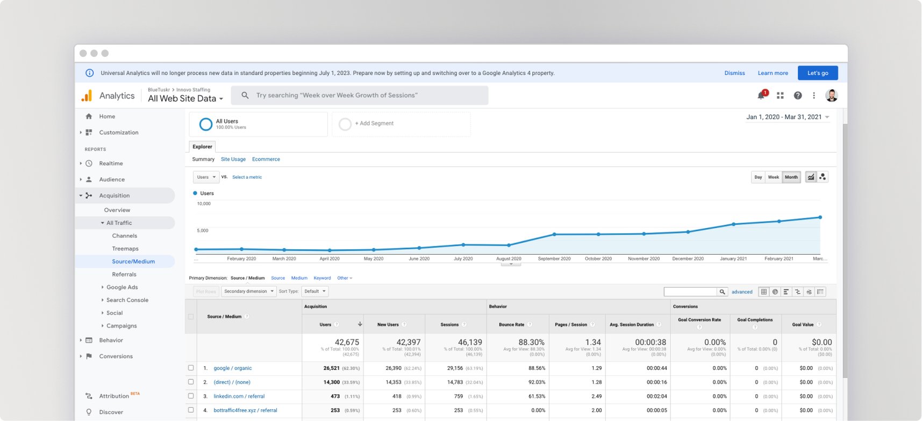
Task: Click the Discover lightbulb icon
Action: point(89,412)
